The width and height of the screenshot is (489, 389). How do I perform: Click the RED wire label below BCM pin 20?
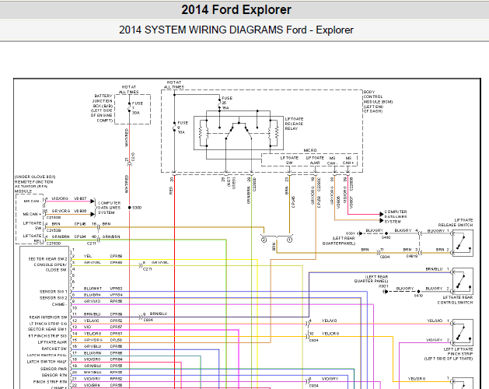[171, 191]
